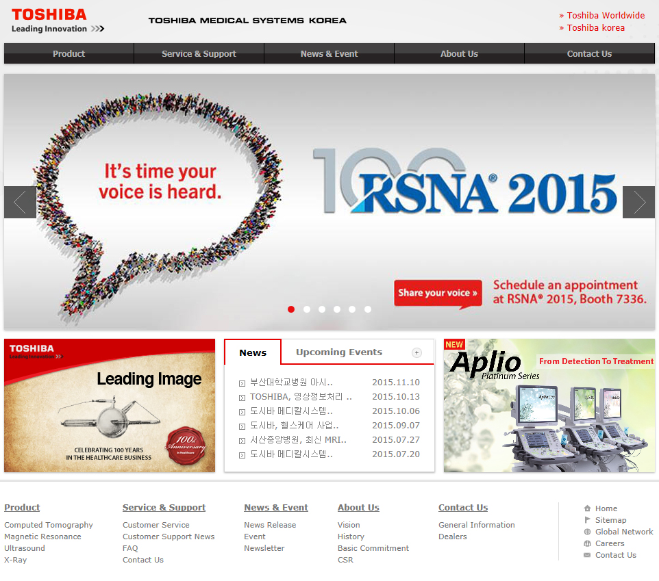The height and width of the screenshot is (581, 659).
Task: Open Magnetic Resonance in the footer
Action: click(43, 537)
